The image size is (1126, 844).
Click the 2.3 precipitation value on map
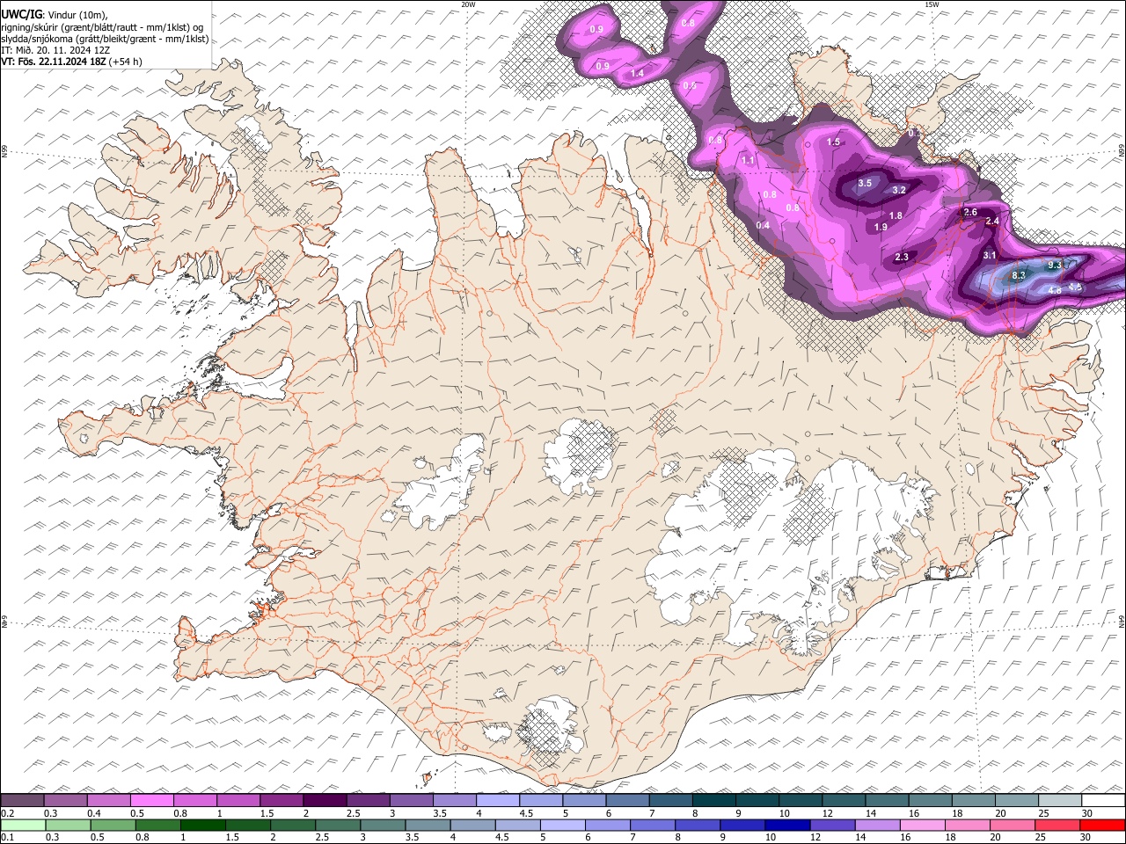pos(902,257)
